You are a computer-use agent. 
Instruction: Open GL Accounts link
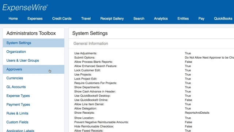pos(34,87)
